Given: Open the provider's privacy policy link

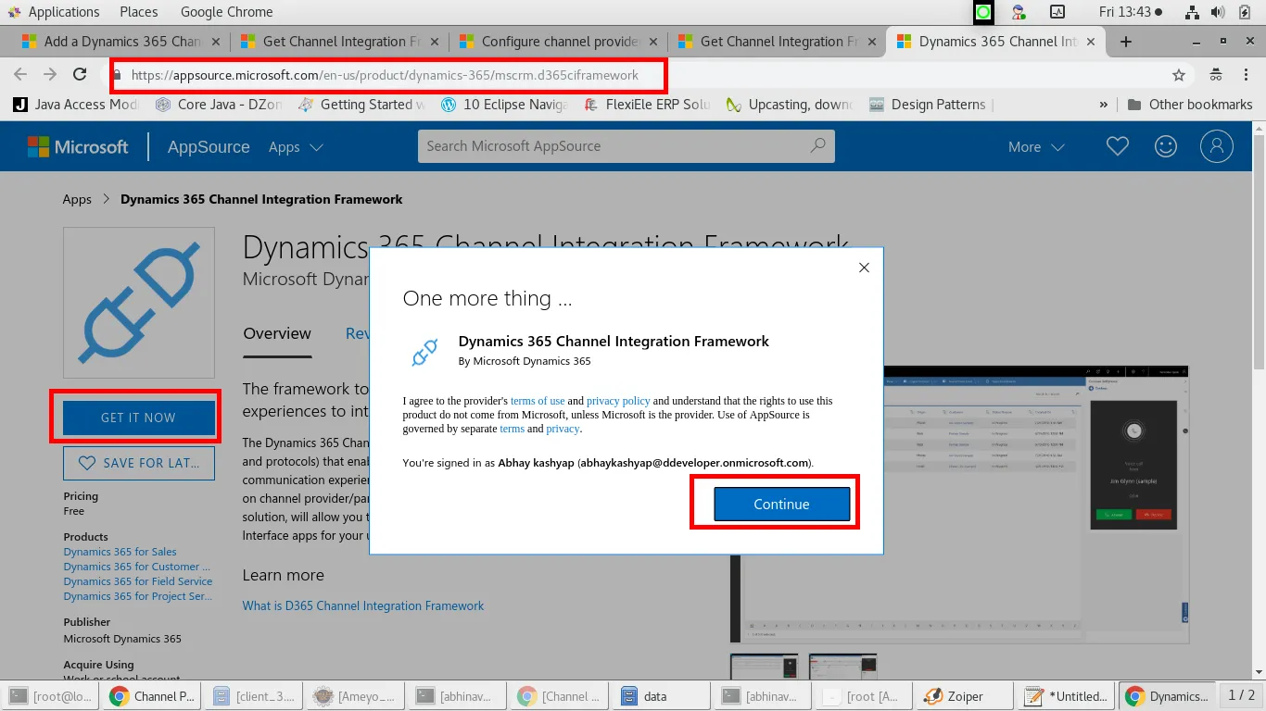Looking at the screenshot, I should pyautogui.click(x=618, y=401).
